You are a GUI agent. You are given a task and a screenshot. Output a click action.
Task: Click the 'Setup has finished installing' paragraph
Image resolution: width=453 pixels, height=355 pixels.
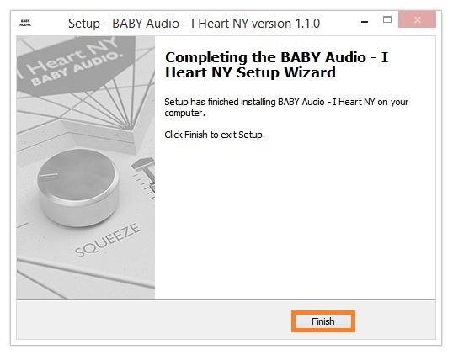click(x=286, y=108)
